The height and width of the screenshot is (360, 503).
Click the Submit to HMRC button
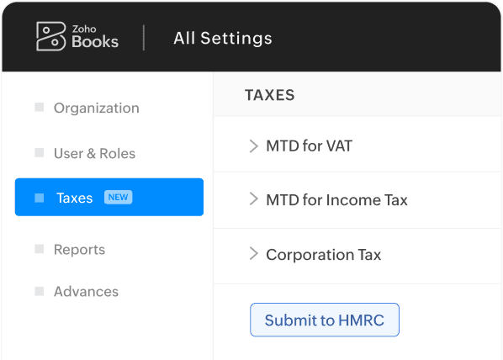point(325,320)
